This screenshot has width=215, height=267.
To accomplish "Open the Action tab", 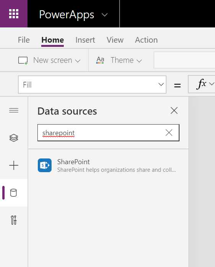I will point(146,40).
